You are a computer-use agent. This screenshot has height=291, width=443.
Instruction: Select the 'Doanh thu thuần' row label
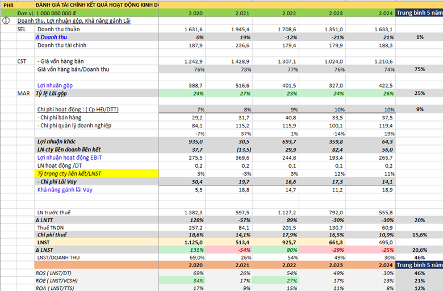tap(58, 29)
